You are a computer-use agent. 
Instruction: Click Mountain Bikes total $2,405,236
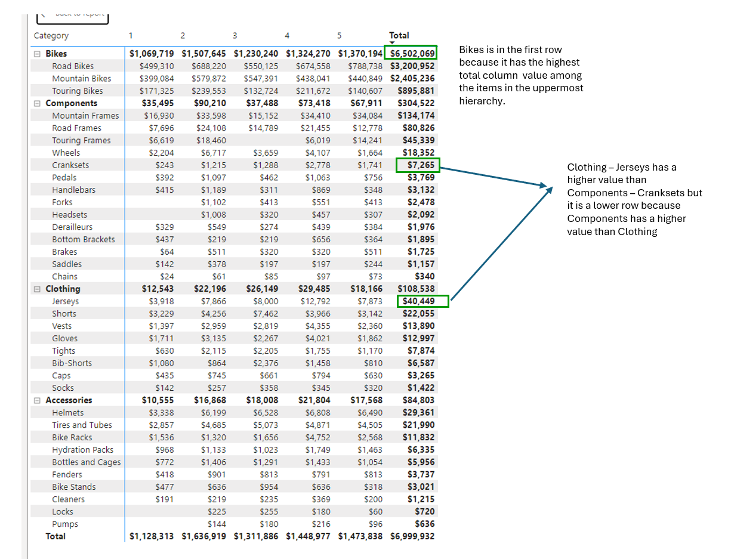tap(412, 79)
